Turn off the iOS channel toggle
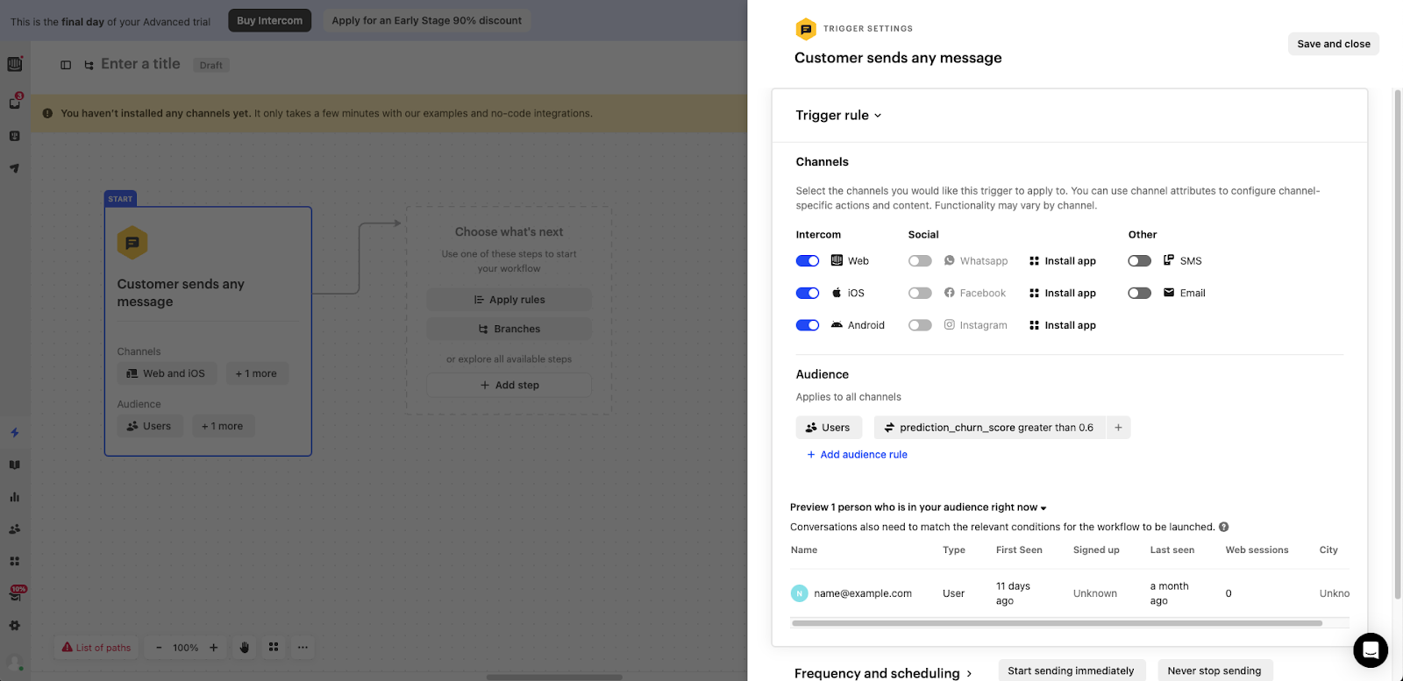 808,293
